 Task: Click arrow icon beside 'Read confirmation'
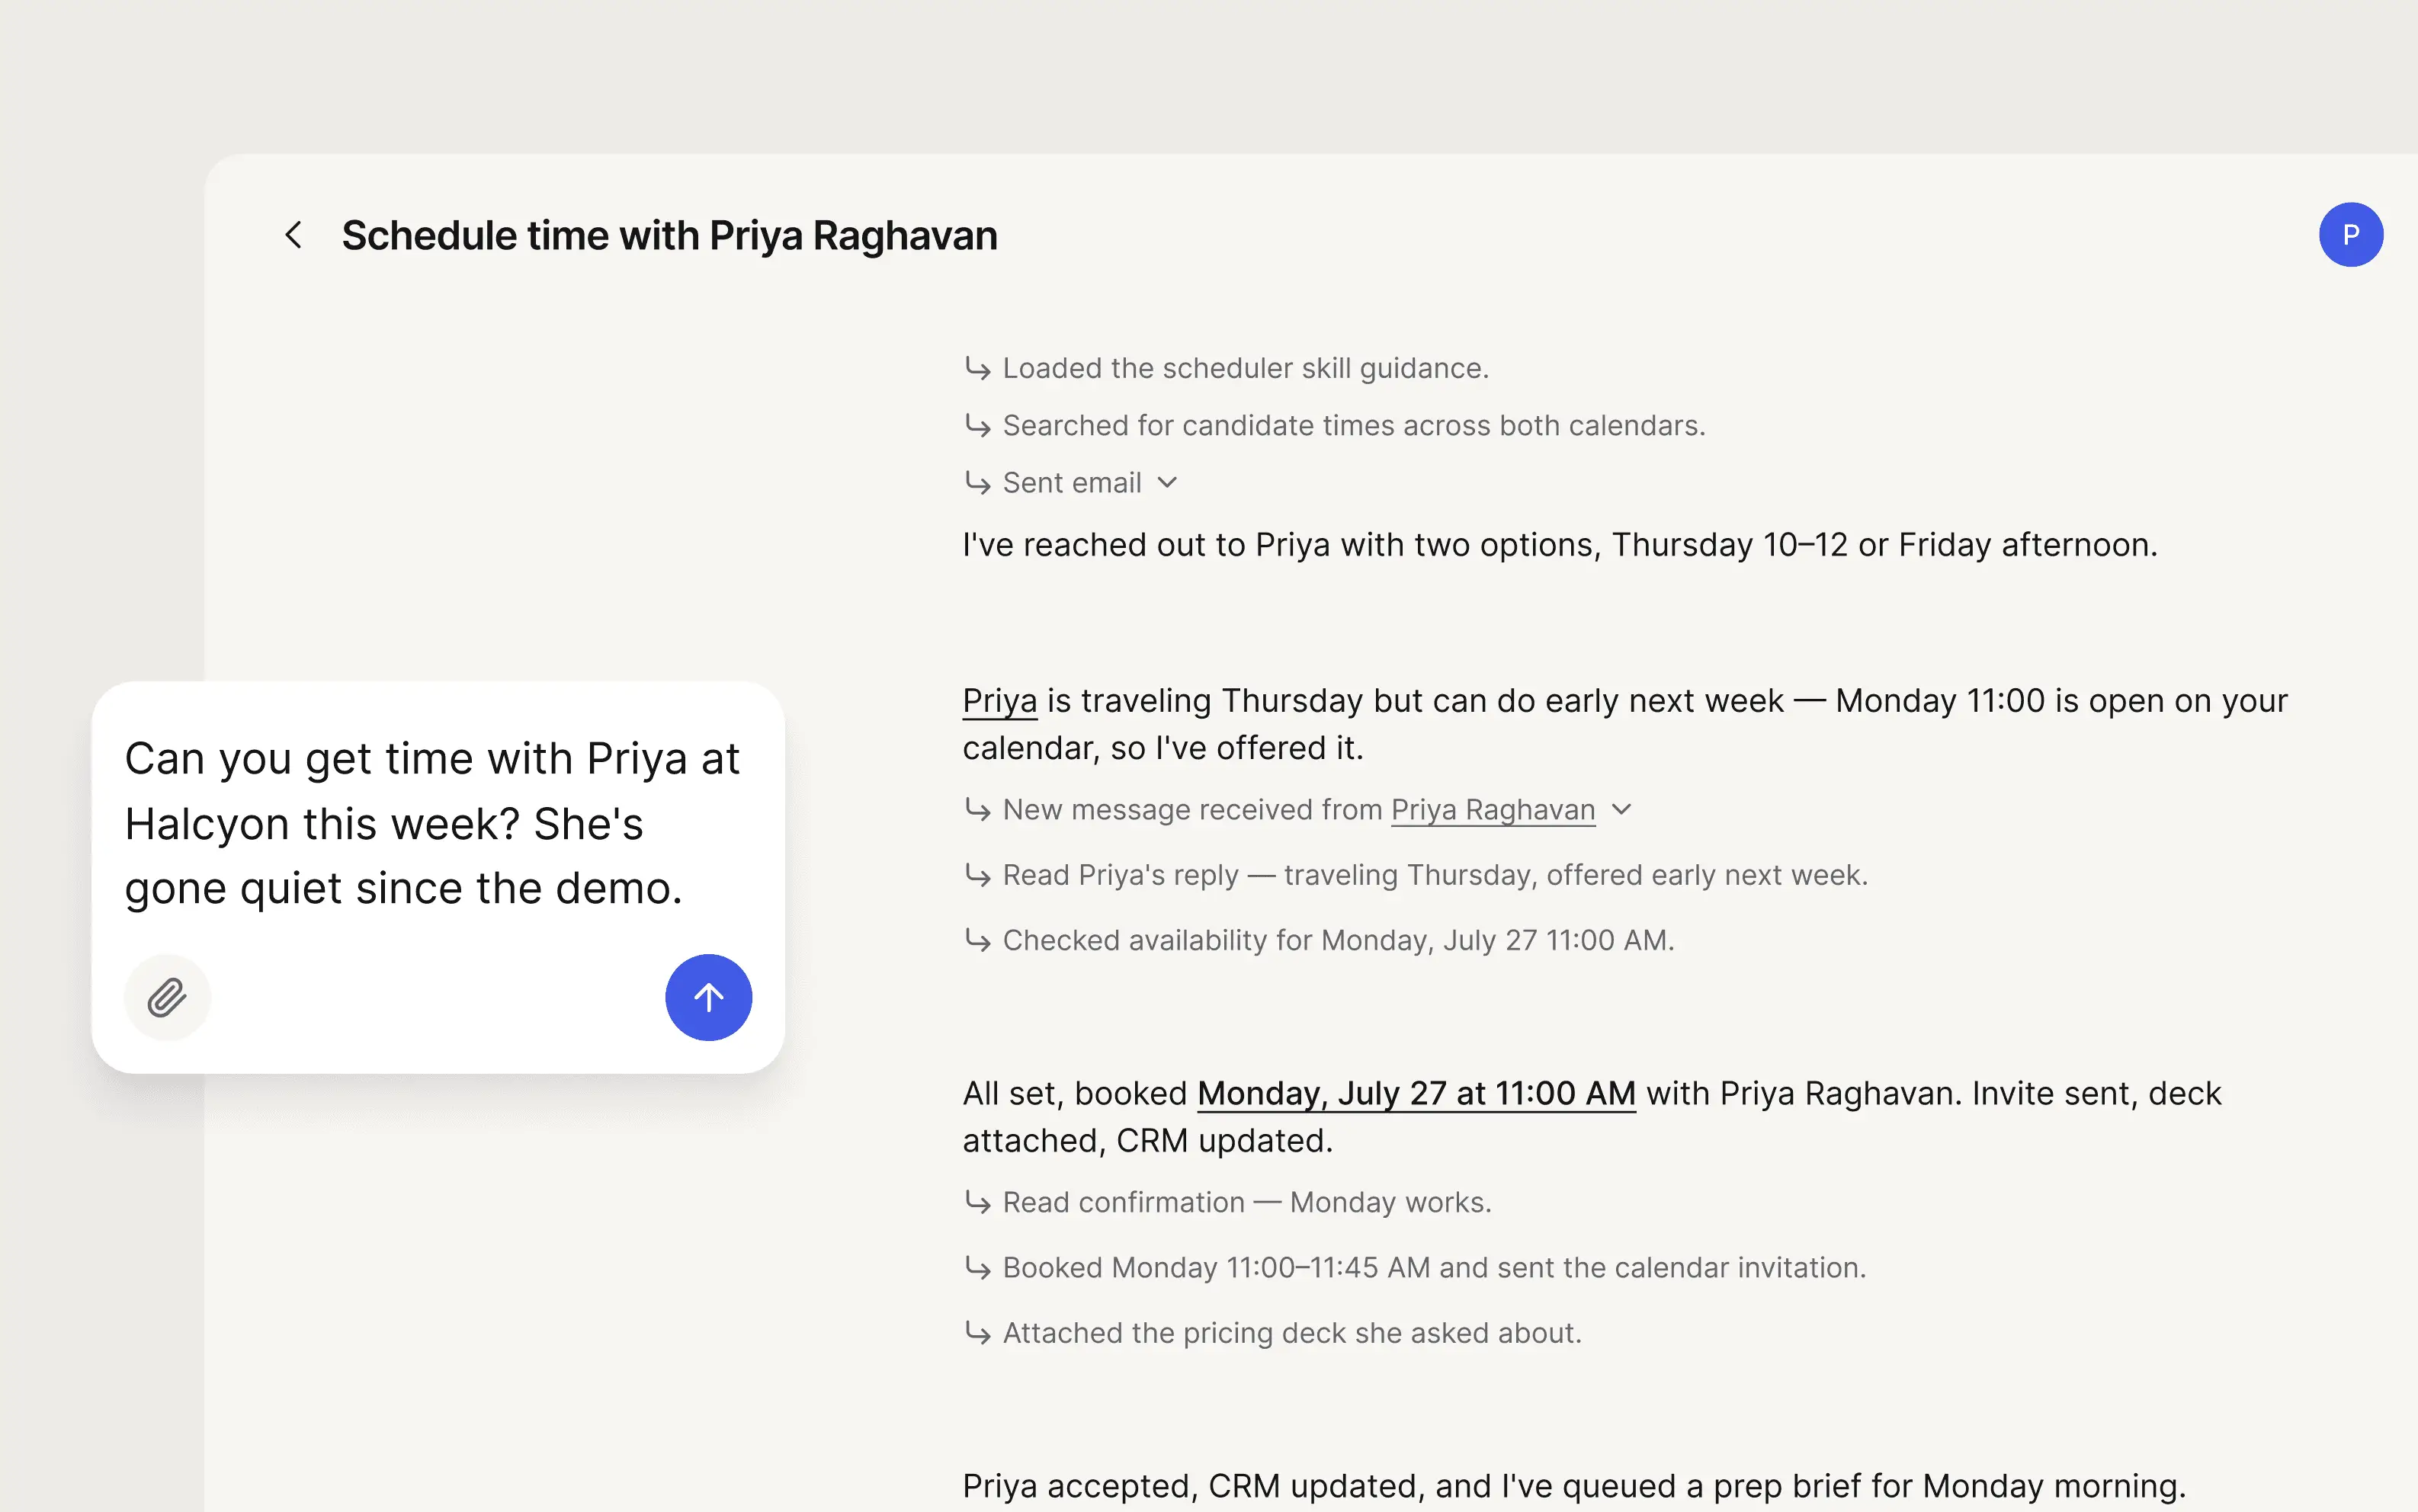click(x=977, y=1202)
